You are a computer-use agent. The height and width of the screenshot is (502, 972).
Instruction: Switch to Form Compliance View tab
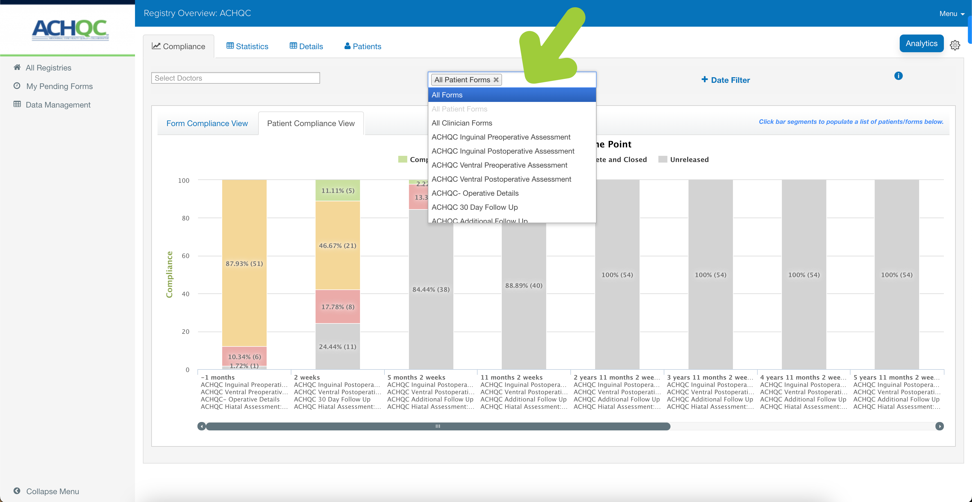(x=206, y=123)
